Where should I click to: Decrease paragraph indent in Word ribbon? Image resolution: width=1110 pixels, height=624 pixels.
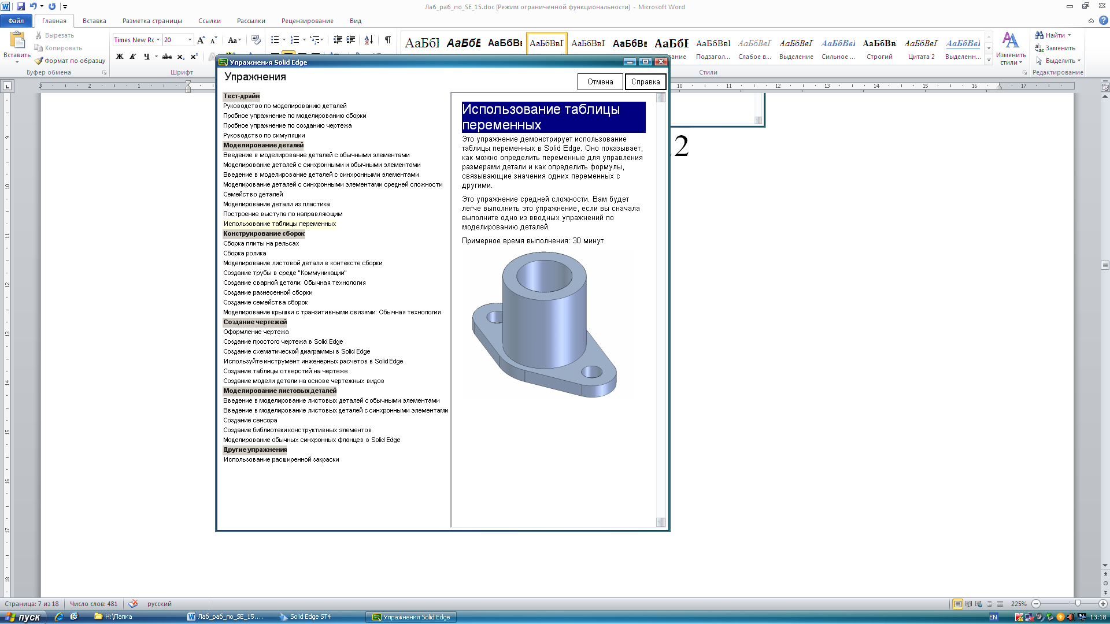click(338, 40)
